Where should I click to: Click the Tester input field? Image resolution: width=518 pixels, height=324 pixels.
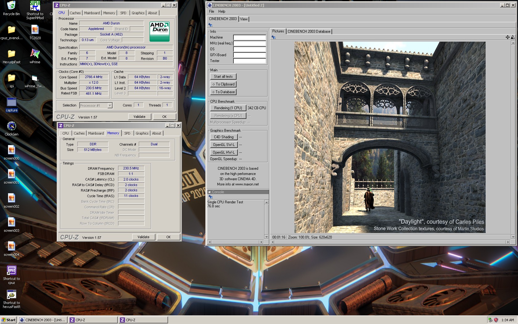click(x=249, y=61)
